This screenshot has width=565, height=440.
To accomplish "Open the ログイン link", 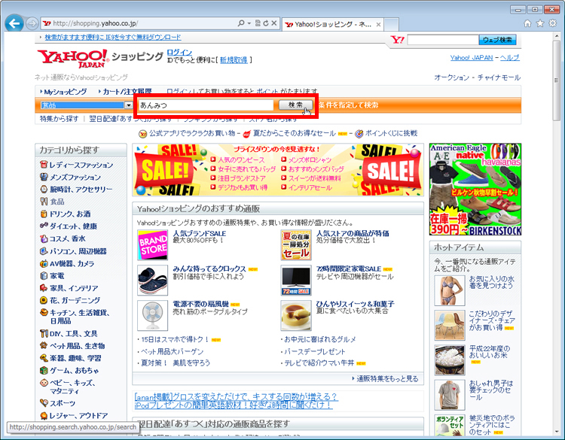I will (x=179, y=52).
